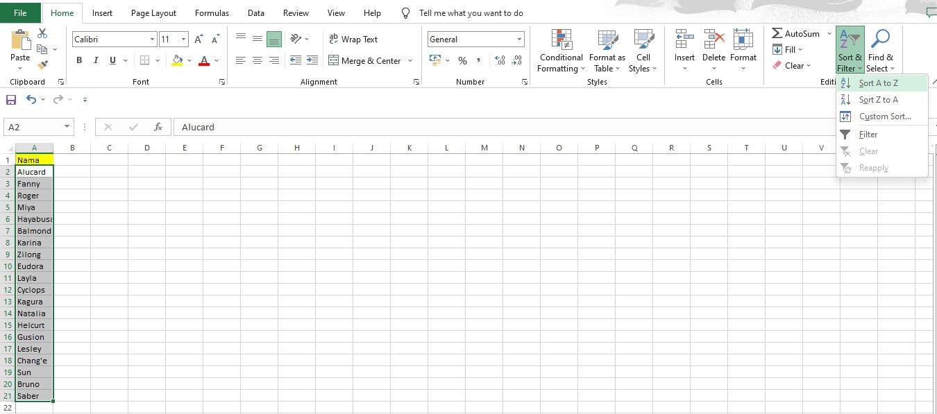The height and width of the screenshot is (414, 937).
Task: Open the Fill Color dropdown arrow
Action: pyautogui.click(x=189, y=60)
